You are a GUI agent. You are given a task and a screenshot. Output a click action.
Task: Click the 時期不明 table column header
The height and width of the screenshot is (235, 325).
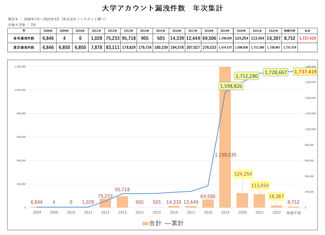click(x=290, y=31)
